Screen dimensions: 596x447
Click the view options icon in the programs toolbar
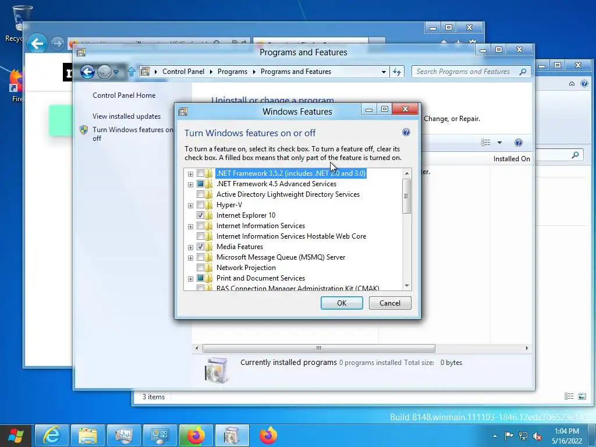tap(486, 143)
